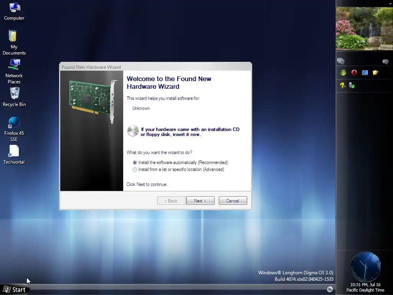The width and height of the screenshot is (393, 295).
Task: Click the Found New Hardware Wizard title bar
Action: (x=155, y=67)
